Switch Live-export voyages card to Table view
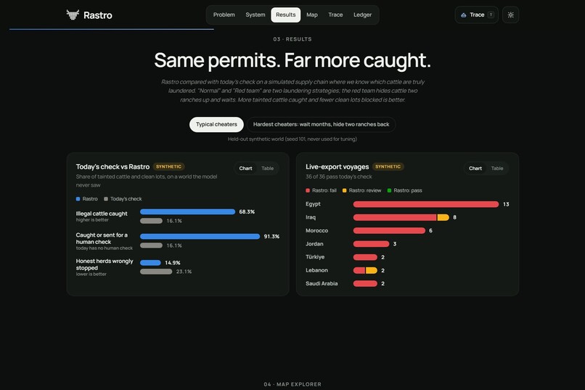585x390 pixels. click(x=497, y=168)
